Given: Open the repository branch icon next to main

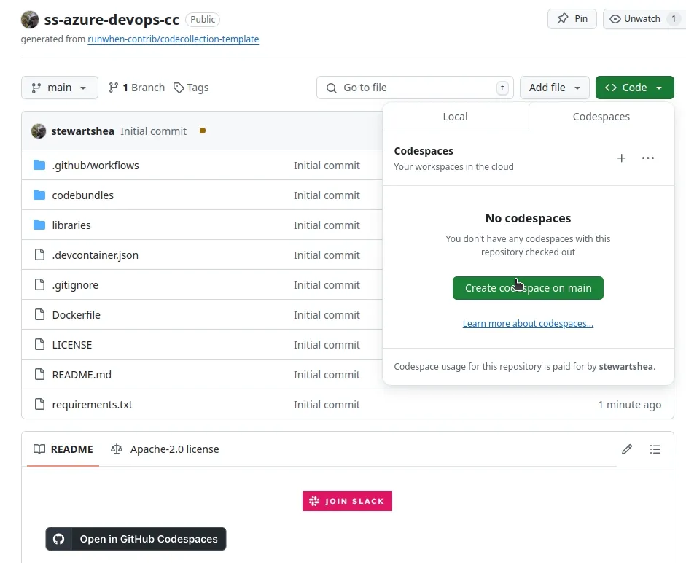Looking at the screenshot, I should 114,87.
